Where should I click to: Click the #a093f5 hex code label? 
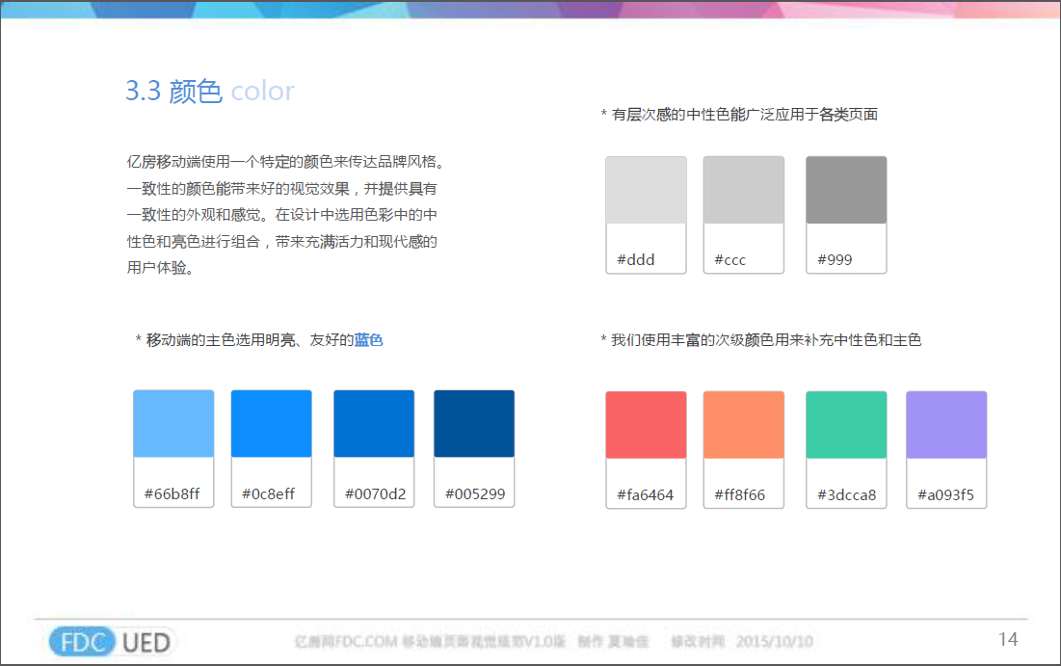point(945,495)
